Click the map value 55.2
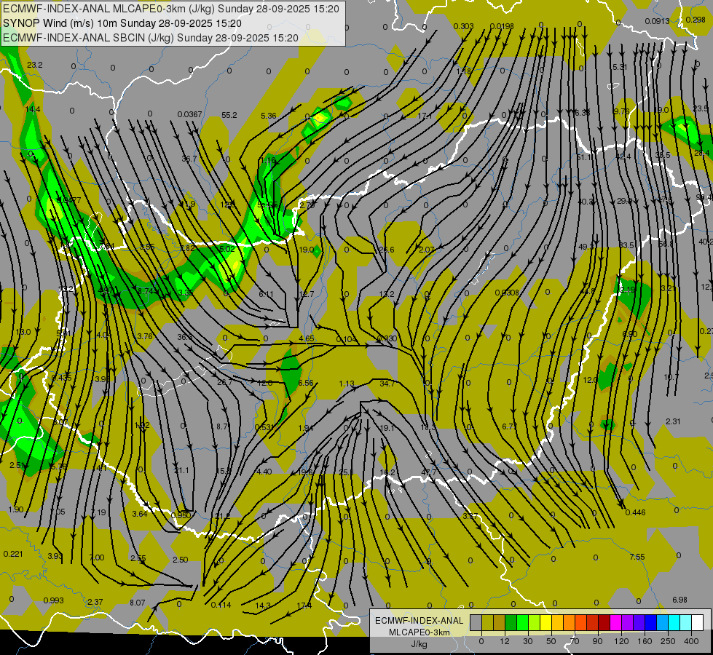Viewport: 713px width, 655px height. click(229, 115)
